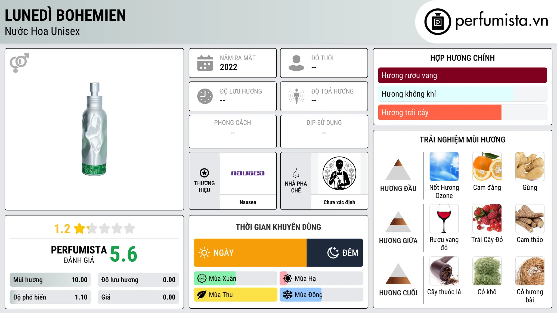Viewport: 557px width, 313px height.
Task: Click the sillage icon for Độ toả hương
Action: tap(296, 96)
